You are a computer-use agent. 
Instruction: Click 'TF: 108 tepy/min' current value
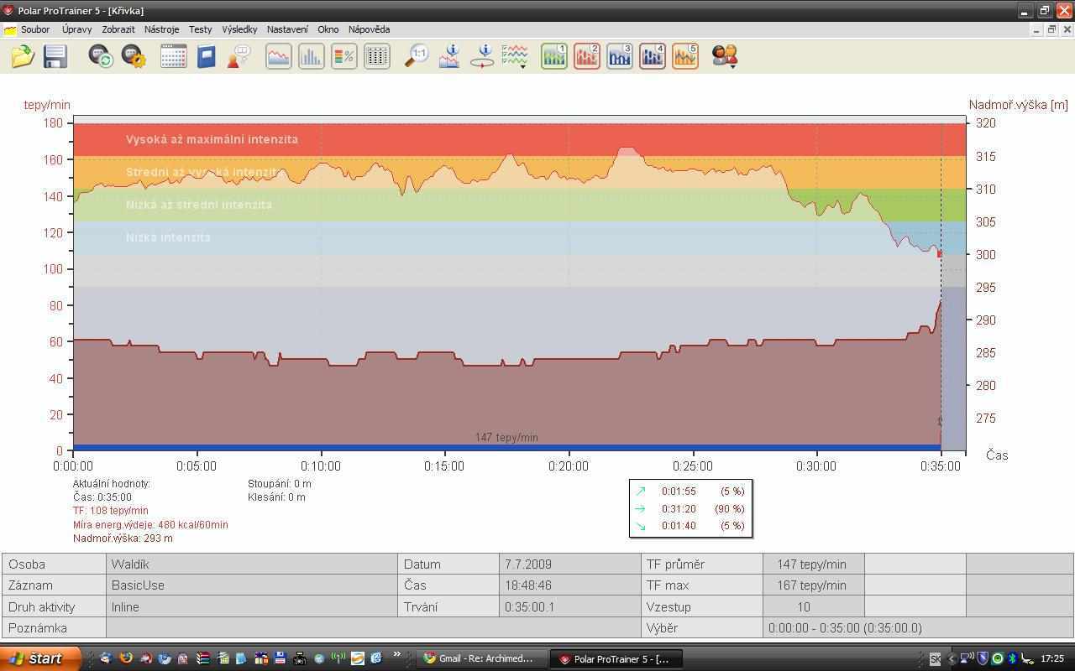[x=110, y=510]
